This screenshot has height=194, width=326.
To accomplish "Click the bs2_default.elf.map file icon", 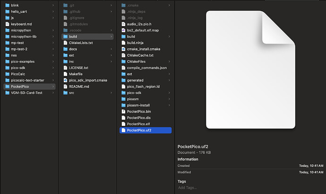I will [x=123, y=30].
